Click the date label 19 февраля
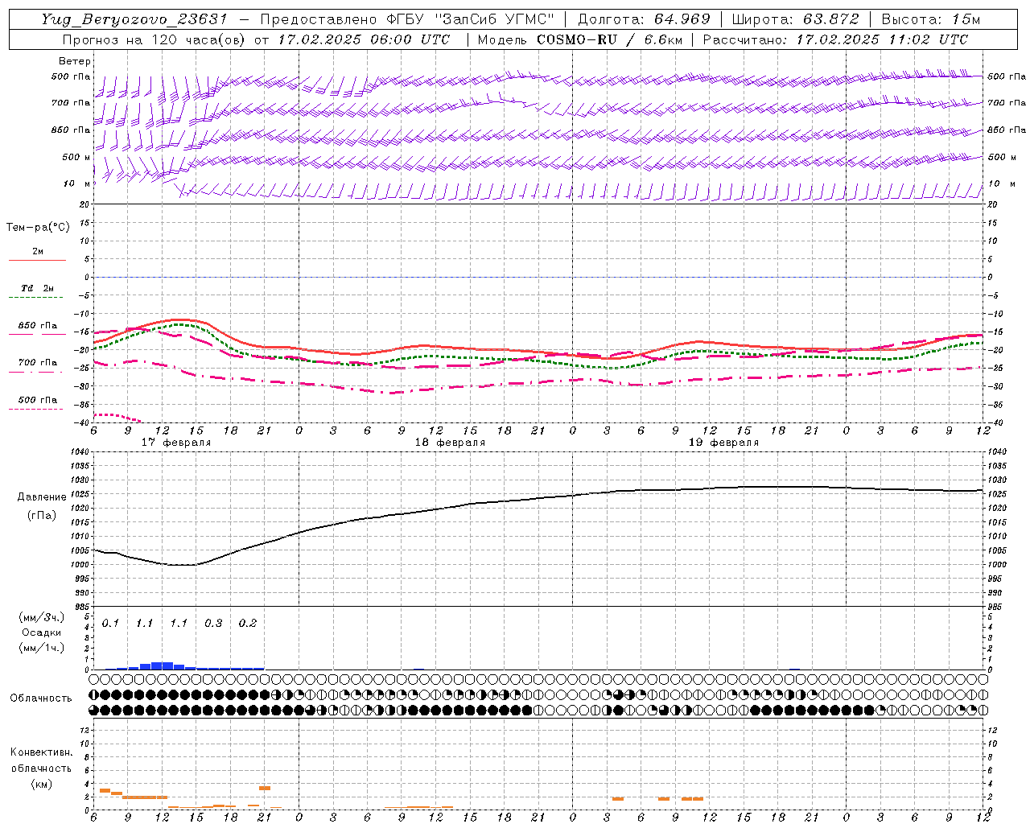Image resolution: width=1030 pixels, height=824 pixels. click(723, 443)
